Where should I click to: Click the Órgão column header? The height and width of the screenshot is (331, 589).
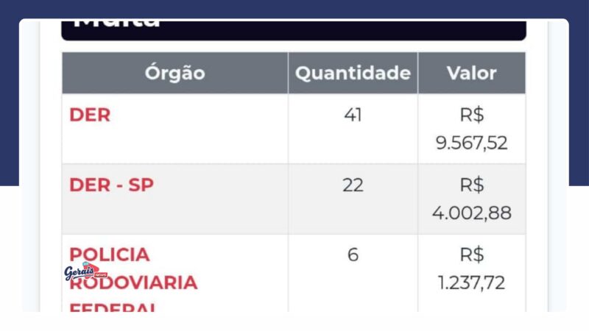tap(175, 73)
